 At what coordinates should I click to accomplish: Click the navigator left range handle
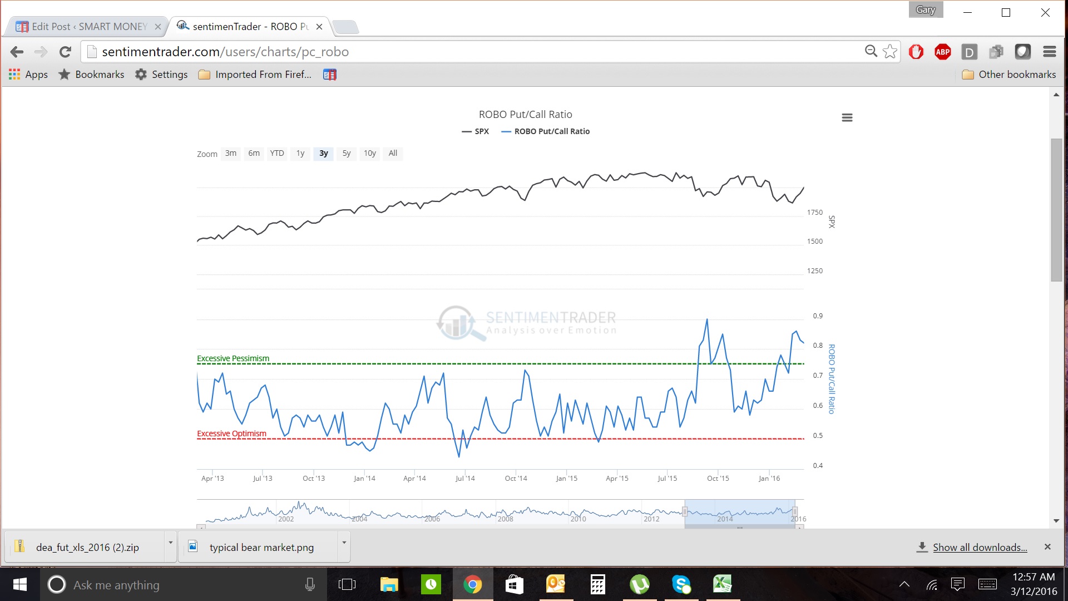pyautogui.click(x=685, y=511)
